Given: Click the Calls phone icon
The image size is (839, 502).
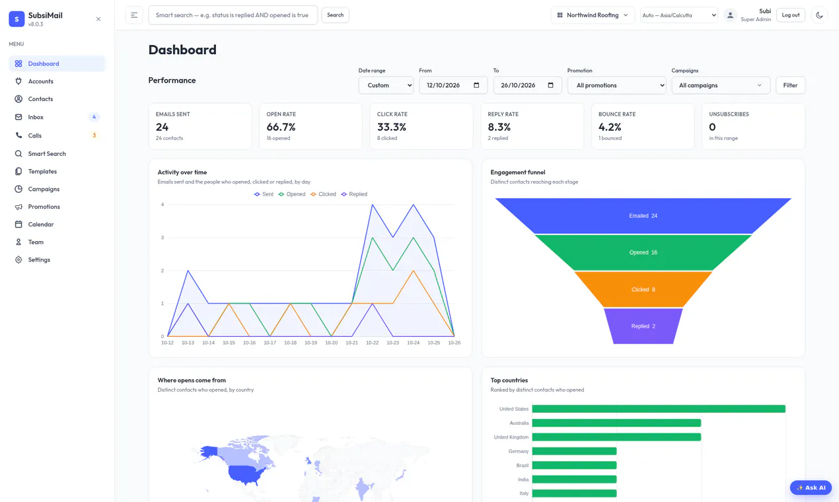Looking at the screenshot, I should [18, 135].
